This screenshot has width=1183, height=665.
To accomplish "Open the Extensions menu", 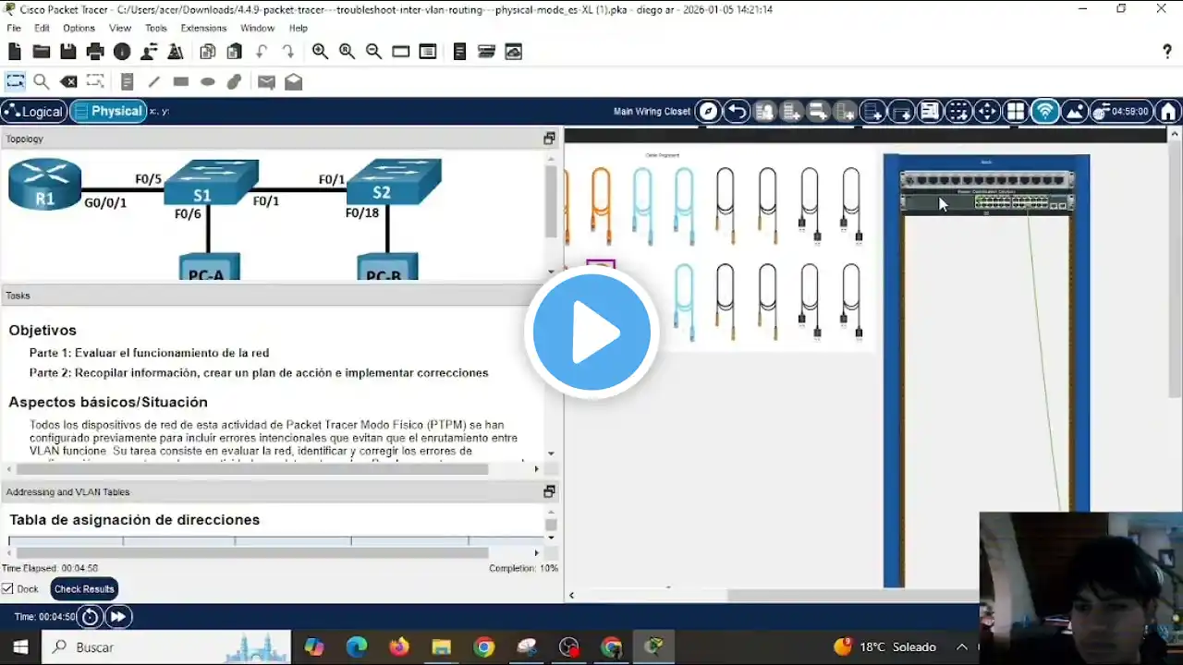I will (203, 28).
